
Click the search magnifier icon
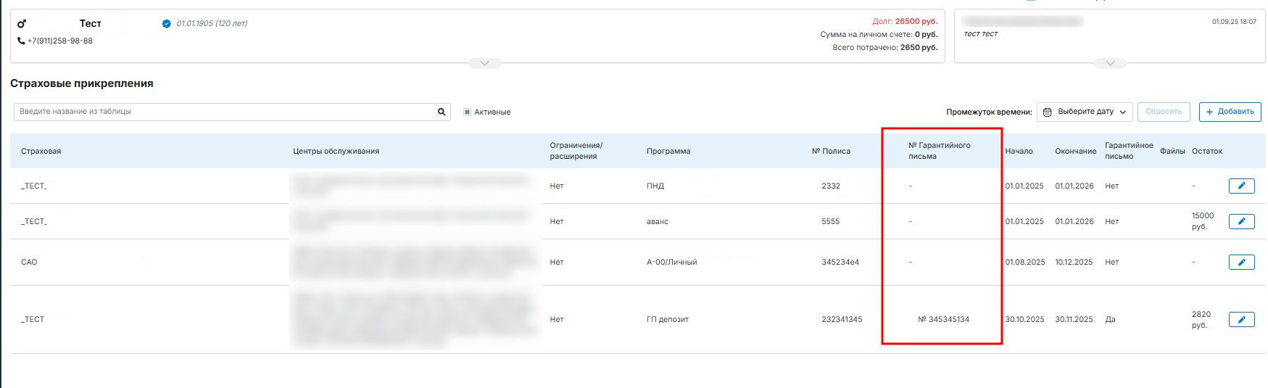click(442, 112)
